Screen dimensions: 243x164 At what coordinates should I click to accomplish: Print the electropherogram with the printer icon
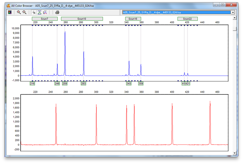pos(57,12)
